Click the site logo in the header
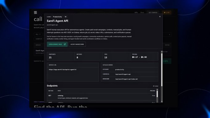 pos(35,12)
